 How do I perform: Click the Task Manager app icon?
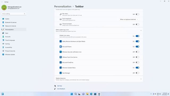pos(61,73)
